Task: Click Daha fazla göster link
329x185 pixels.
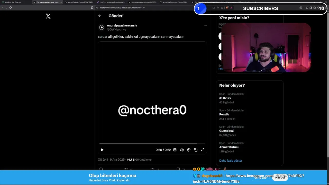Action: [x=231, y=161]
